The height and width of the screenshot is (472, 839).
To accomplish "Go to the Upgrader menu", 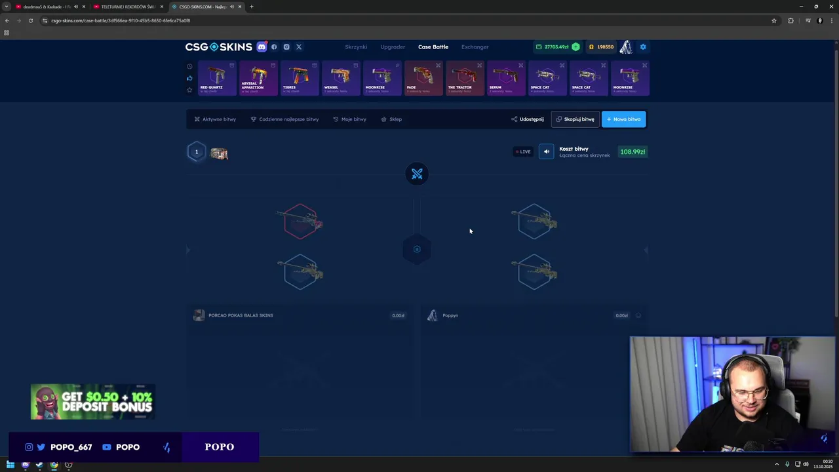I will pyautogui.click(x=393, y=47).
